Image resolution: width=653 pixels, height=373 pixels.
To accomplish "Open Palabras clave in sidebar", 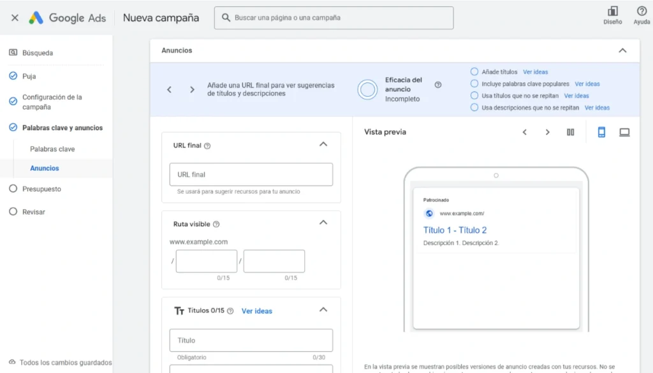I will [x=52, y=149].
